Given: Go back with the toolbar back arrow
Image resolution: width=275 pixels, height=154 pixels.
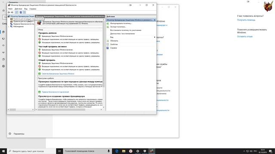Looking at the screenshot, I should click(x=9, y=12).
